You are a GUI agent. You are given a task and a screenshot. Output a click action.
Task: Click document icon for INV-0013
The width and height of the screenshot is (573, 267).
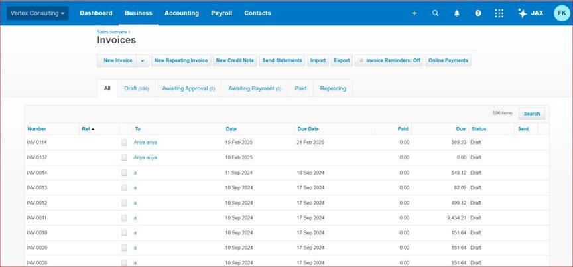[x=124, y=188]
